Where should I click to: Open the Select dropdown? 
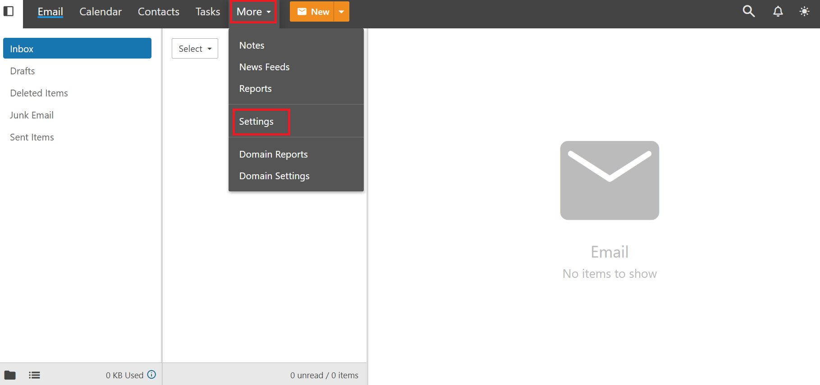click(x=195, y=49)
